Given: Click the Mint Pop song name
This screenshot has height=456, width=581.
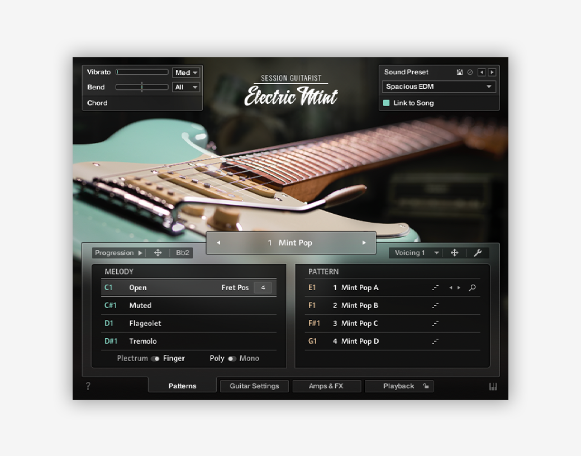Looking at the screenshot, I should 295,243.
